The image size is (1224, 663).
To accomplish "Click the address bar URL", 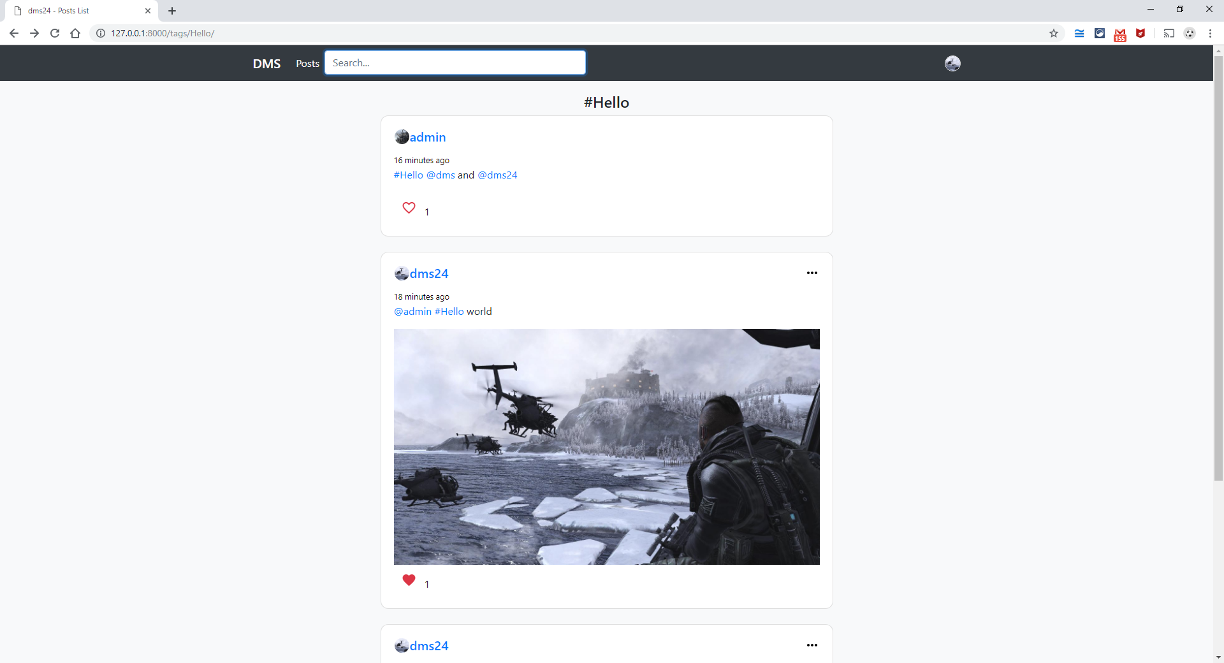I will (x=163, y=33).
